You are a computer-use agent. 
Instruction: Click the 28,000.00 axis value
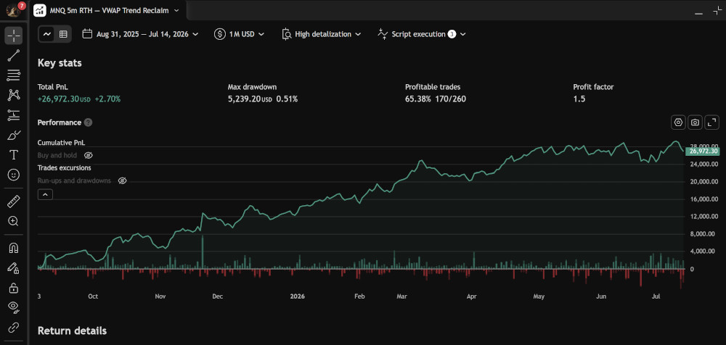click(703, 146)
